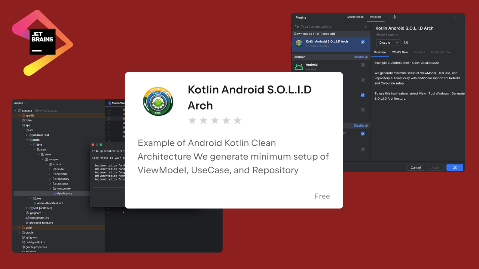
Task: Click the three-dot options icon in plugin search
Action: pos(366,27)
